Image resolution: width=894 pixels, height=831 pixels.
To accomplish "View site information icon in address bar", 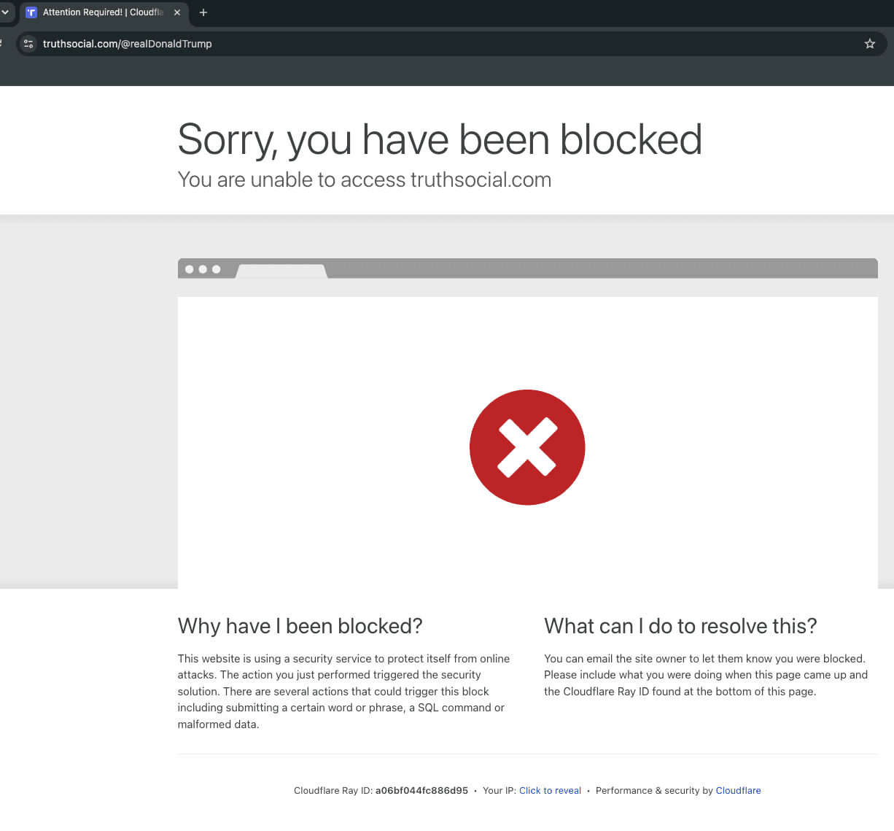I will [x=28, y=44].
